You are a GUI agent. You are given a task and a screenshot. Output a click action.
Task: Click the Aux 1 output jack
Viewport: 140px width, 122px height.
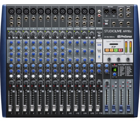click(121, 24)
